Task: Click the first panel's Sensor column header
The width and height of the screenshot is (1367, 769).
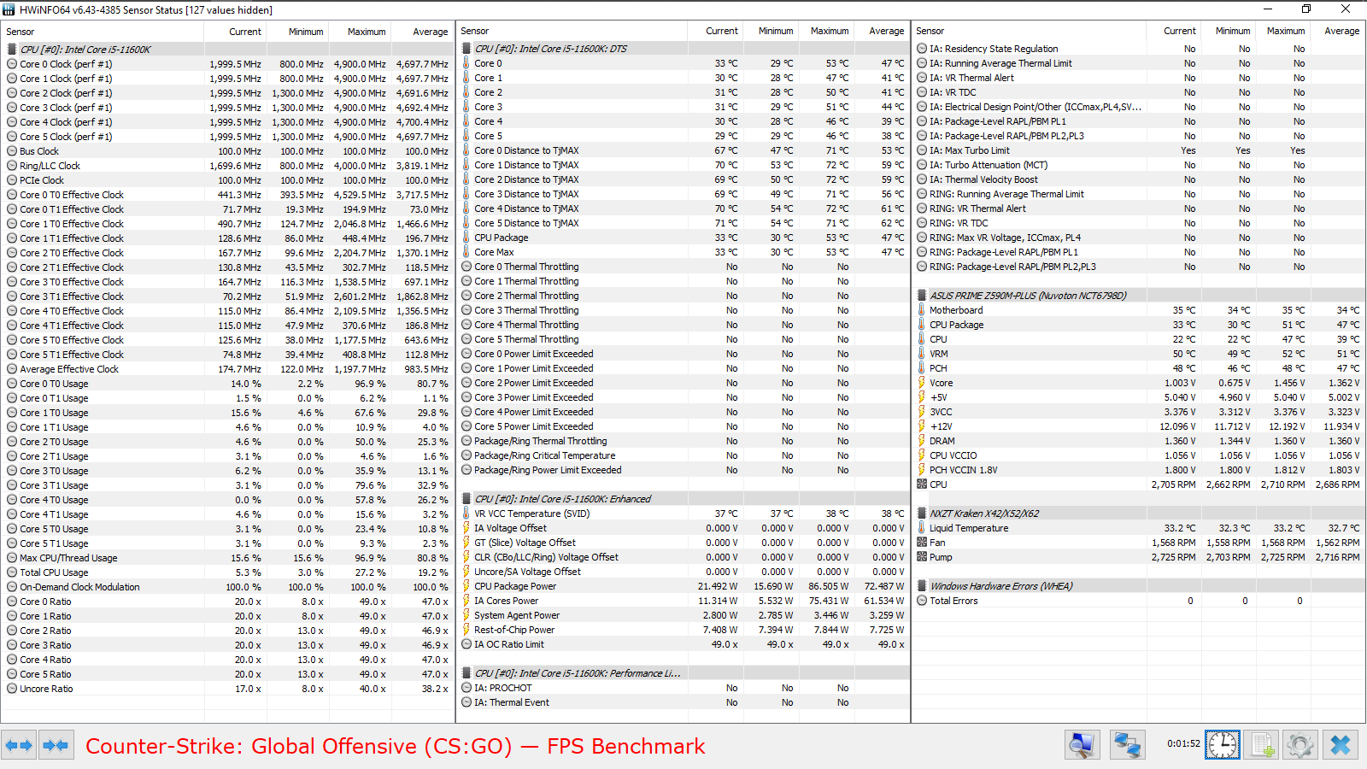Action: (x=103, y=32)
